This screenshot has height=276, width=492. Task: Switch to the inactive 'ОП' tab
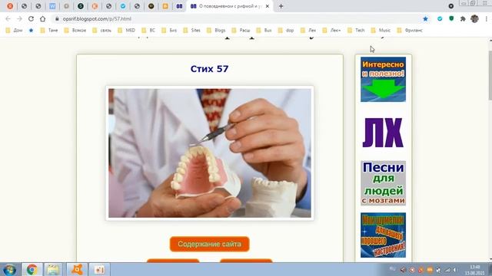179,6
